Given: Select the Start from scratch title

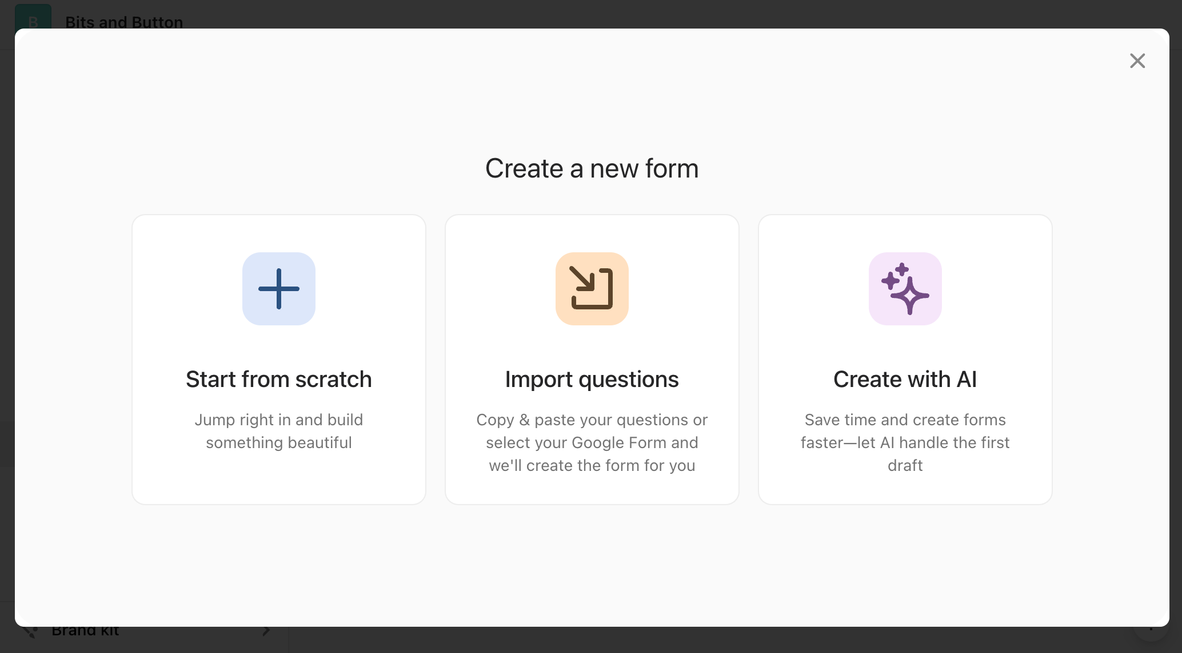Looking at the screenshot, I should 279,380.
